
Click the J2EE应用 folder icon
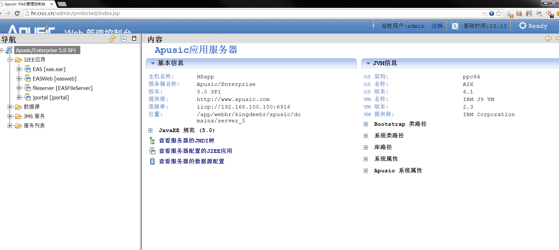tap(19, 60)
